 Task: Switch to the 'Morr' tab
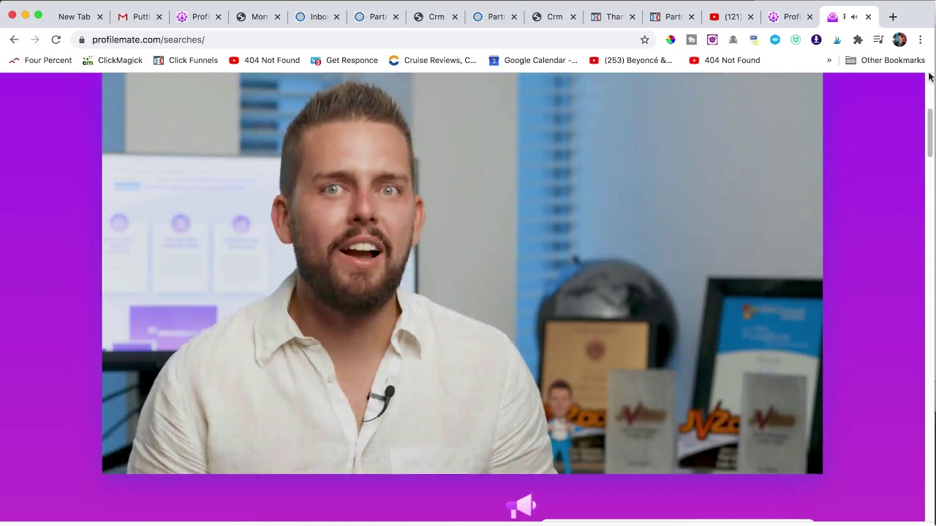259,17
